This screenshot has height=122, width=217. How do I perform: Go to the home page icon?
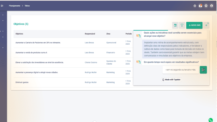pyautogui.click(x=195, y=6)
